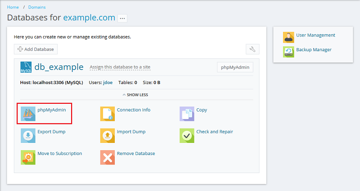360x191 pixels.
Task: Click the wrench settings button
Action: (x=252, y=49)
